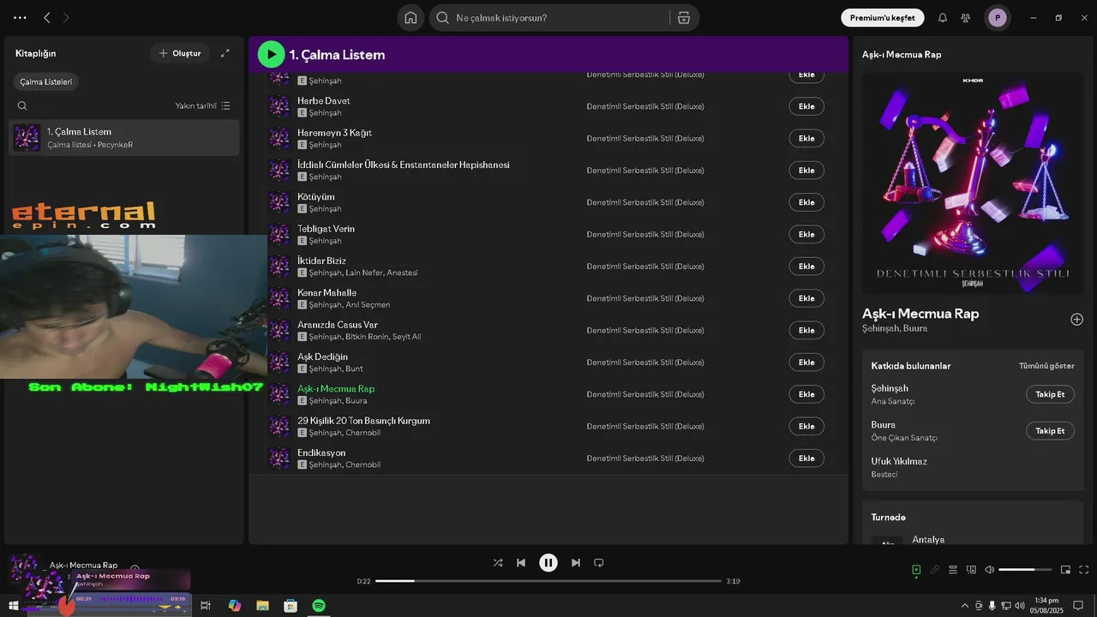Open Microsoft Store from taskbar
This screenshot has width=1097, height=617.
coord(291,606)
